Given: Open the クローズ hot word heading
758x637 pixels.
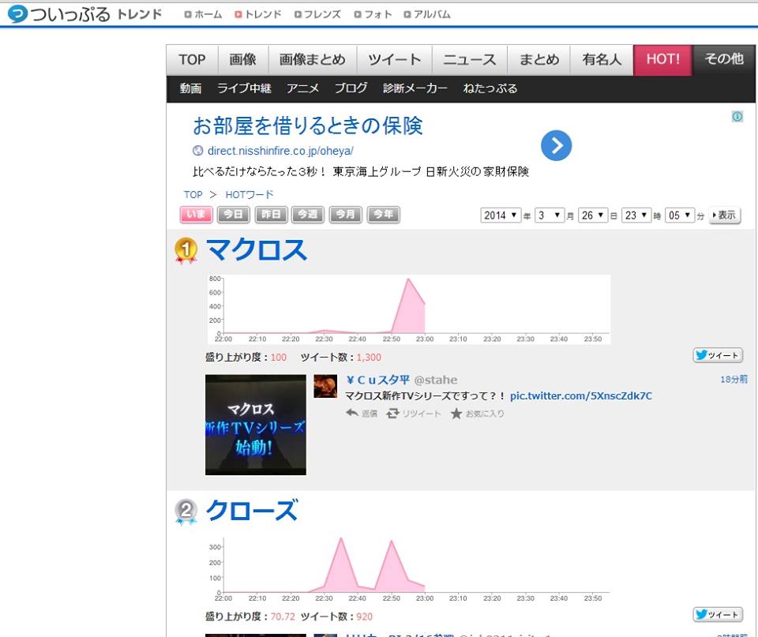Looking at the screenshot, I should [251, 511].
